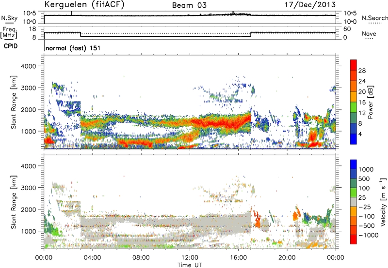Click the red segment of Power color bar

(354, 65)
